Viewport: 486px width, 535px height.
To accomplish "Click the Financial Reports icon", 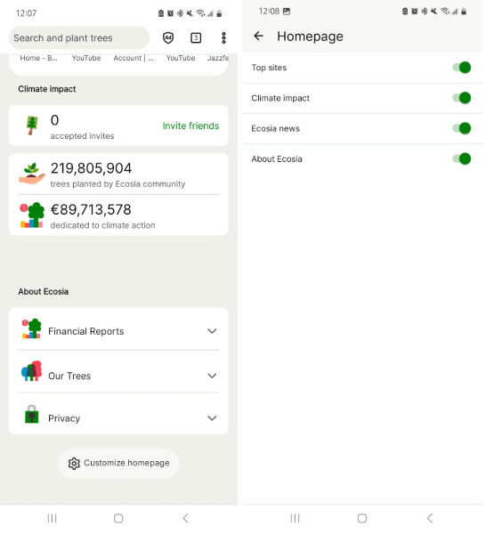I will pos(31,328).
